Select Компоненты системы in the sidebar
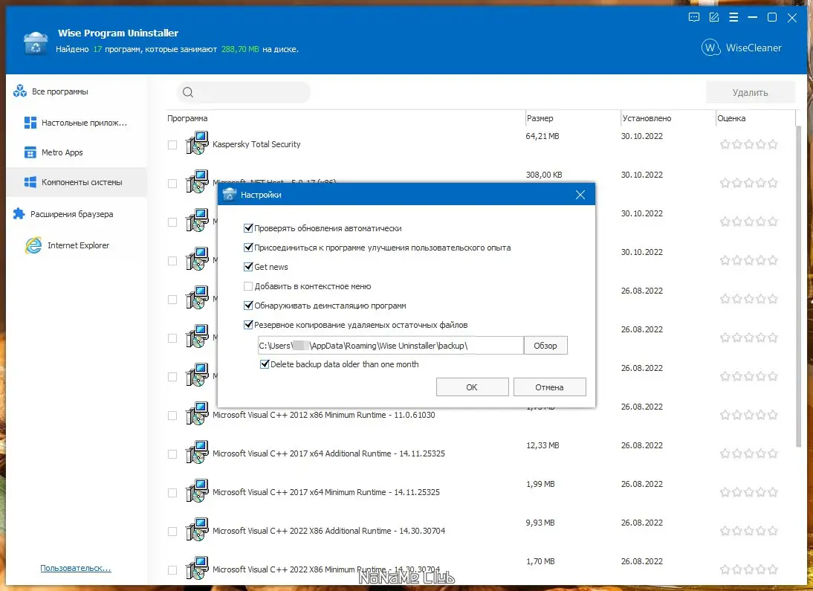 coord(31,182)
